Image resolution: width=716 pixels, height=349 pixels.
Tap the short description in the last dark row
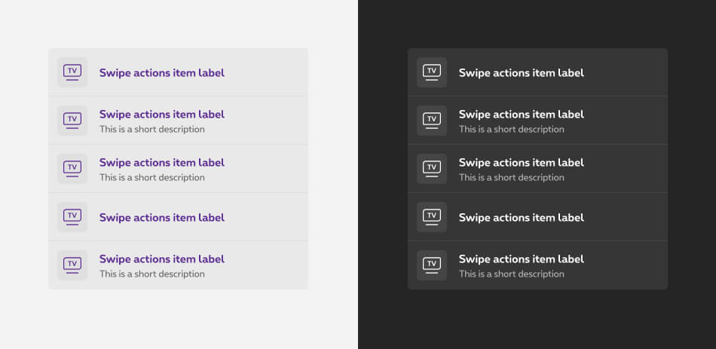click(x=512, y=274)
